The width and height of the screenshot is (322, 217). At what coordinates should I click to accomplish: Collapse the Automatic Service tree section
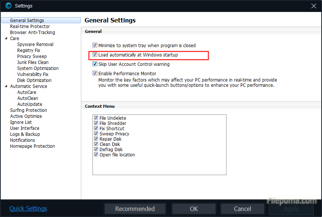tap(6, 86)
